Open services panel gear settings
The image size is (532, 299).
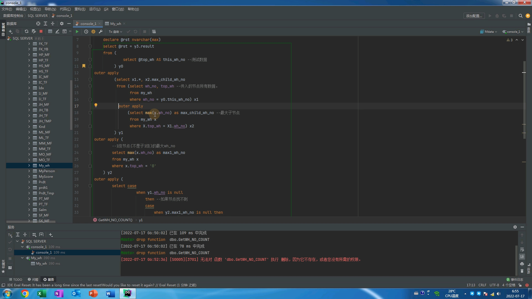point(515,227)
